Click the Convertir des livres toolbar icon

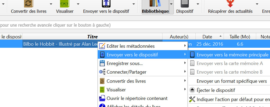pos(28,4)
